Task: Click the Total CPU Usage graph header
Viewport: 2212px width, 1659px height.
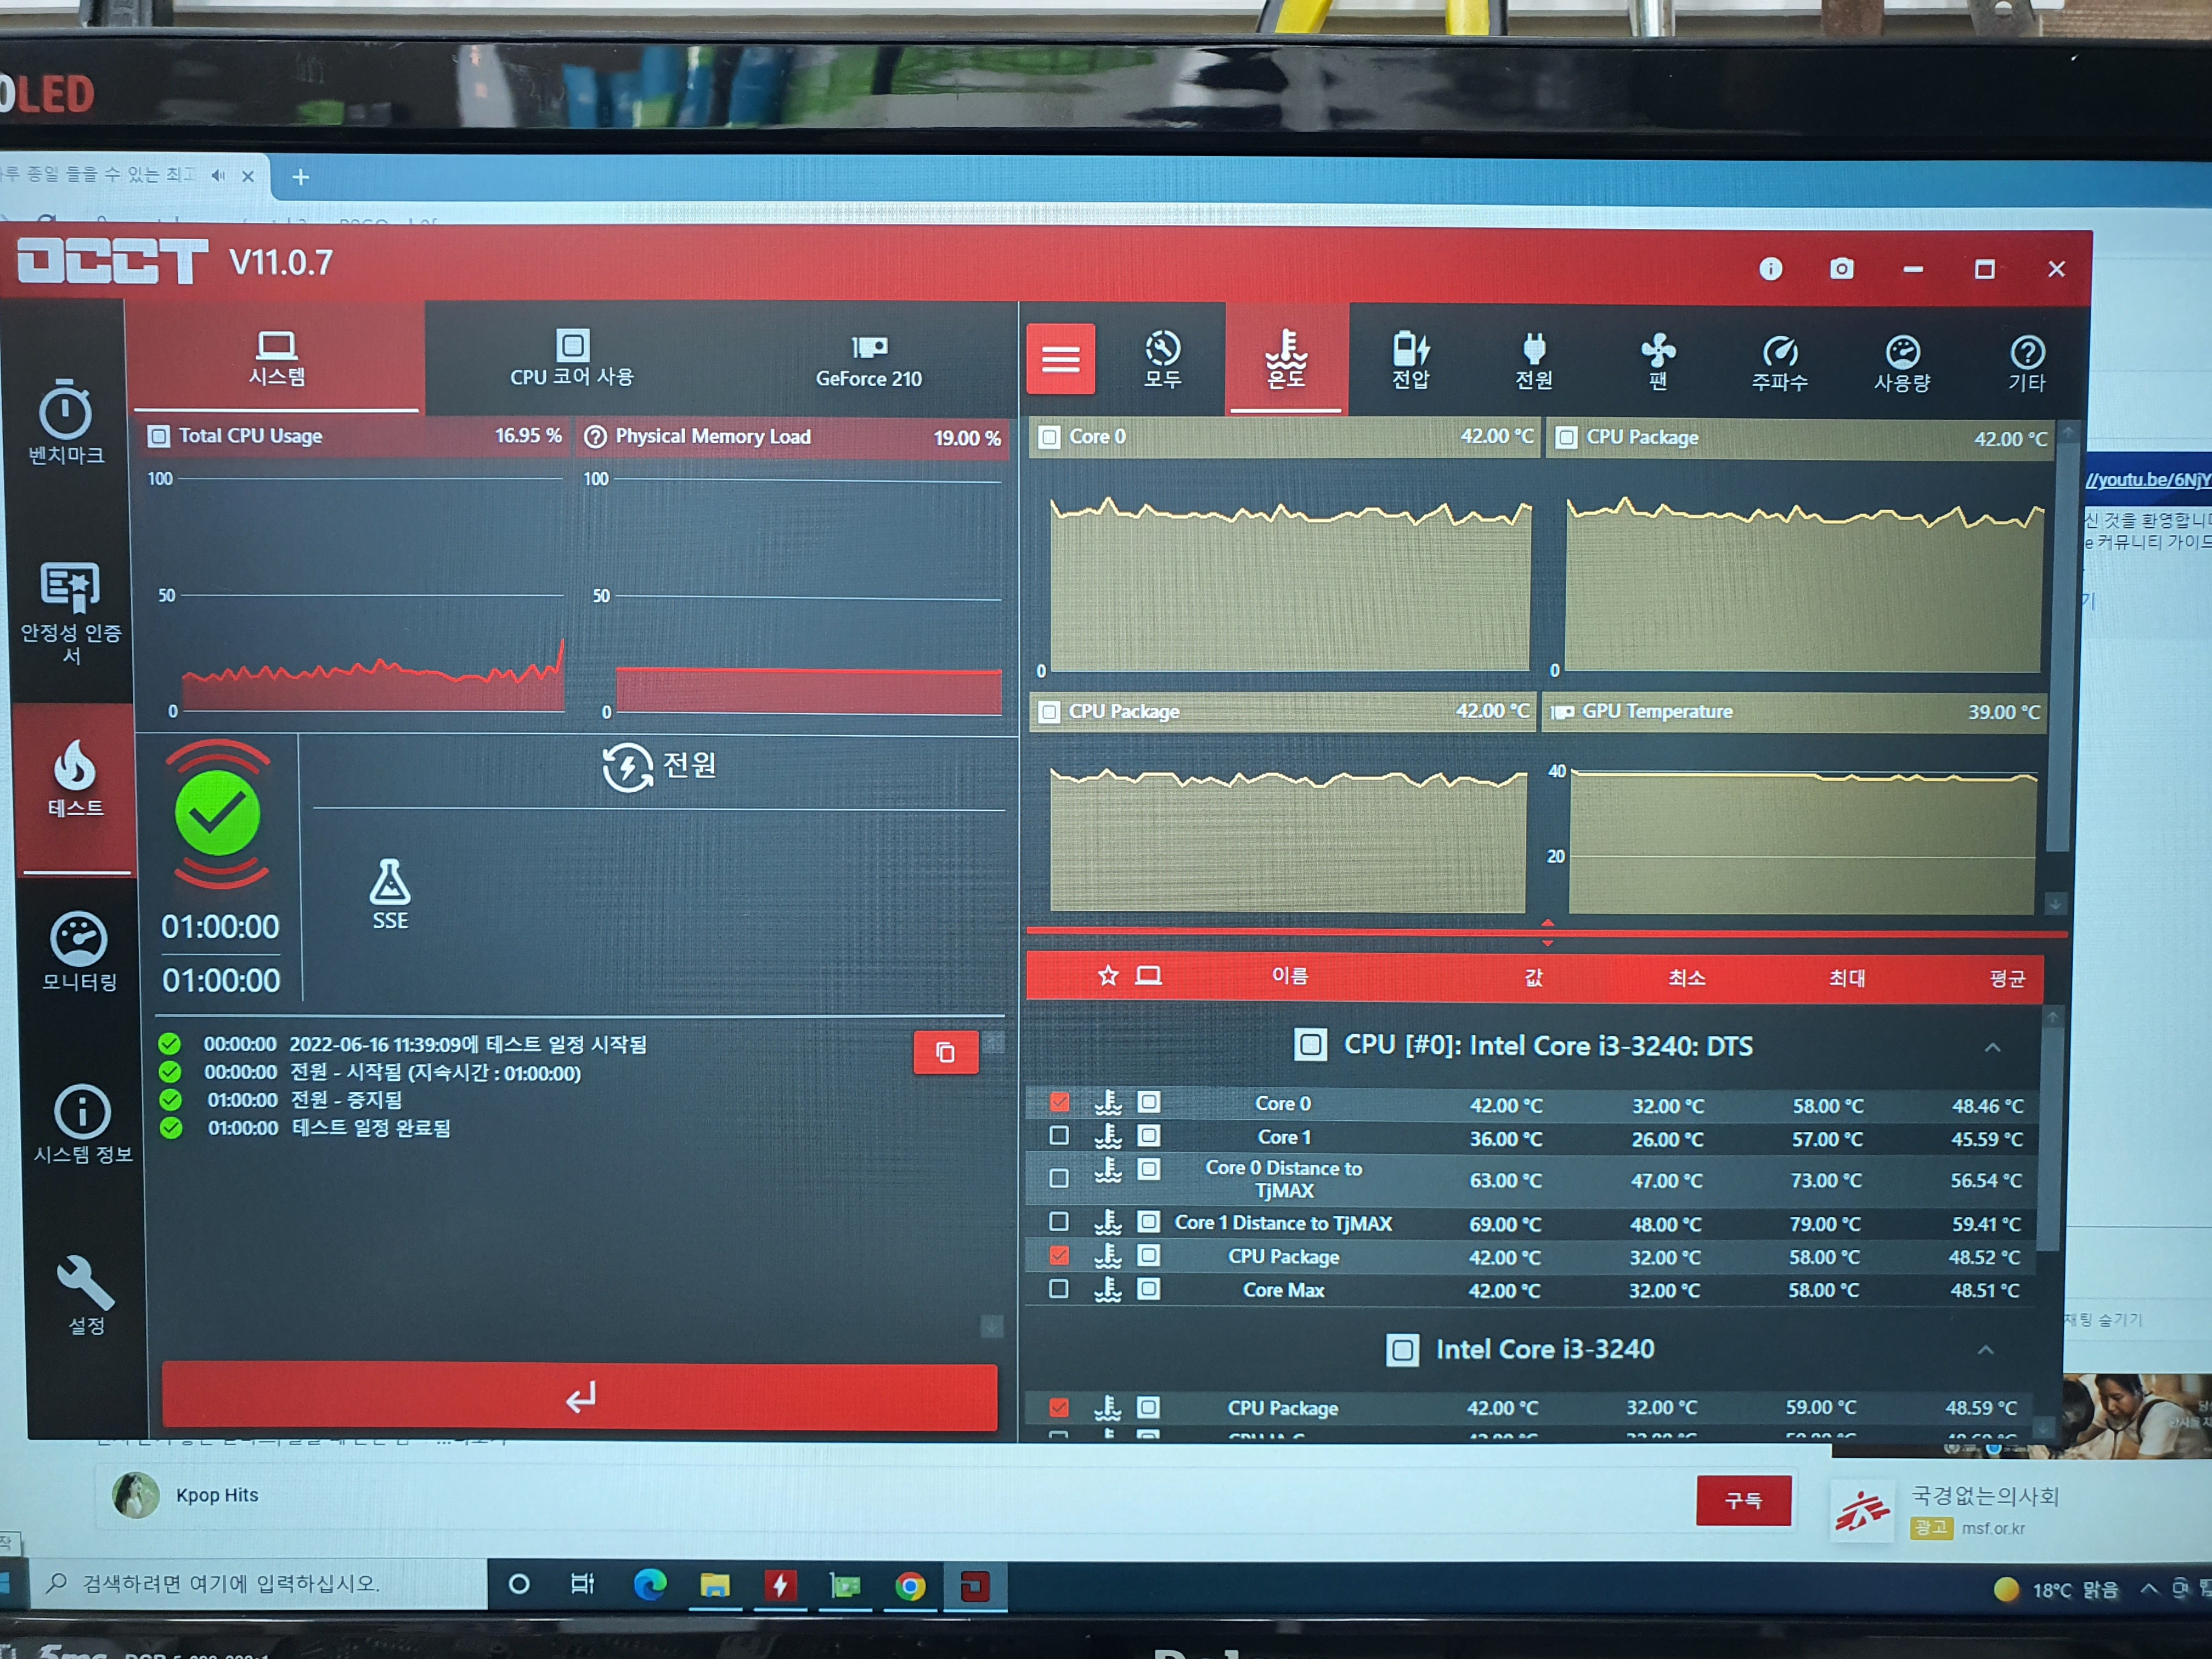Action: point(355,436)
